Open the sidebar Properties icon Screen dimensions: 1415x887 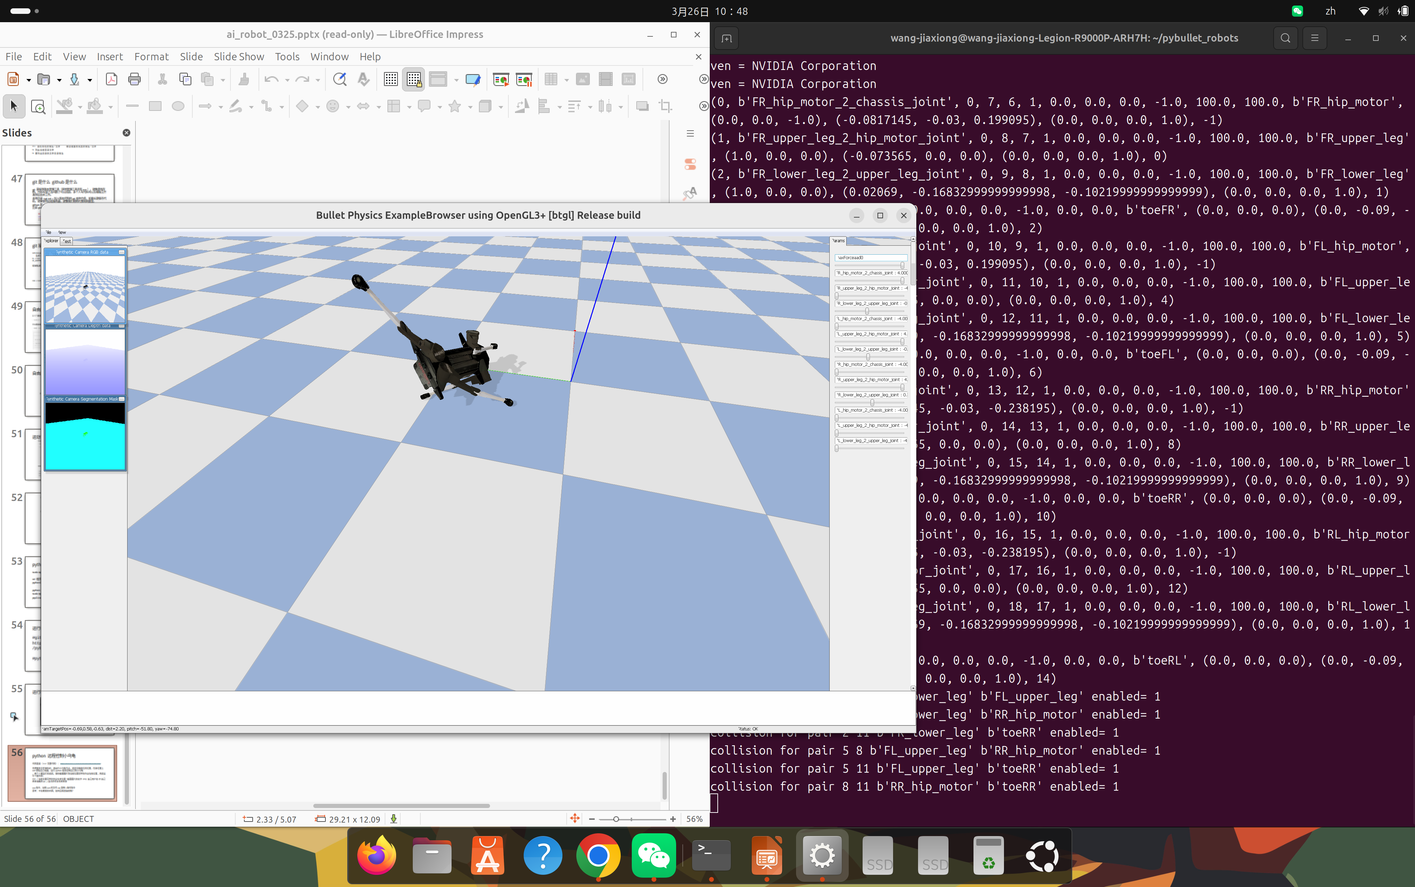690,164
